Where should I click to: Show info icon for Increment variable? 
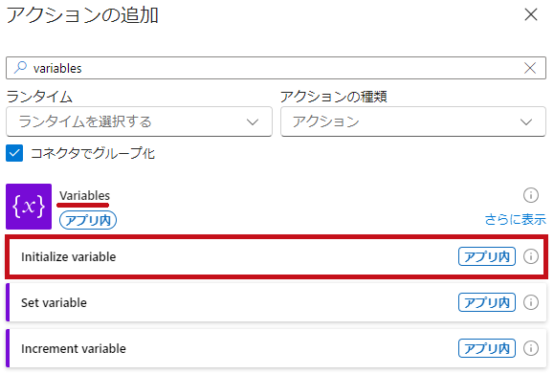(x=531, y=348)
